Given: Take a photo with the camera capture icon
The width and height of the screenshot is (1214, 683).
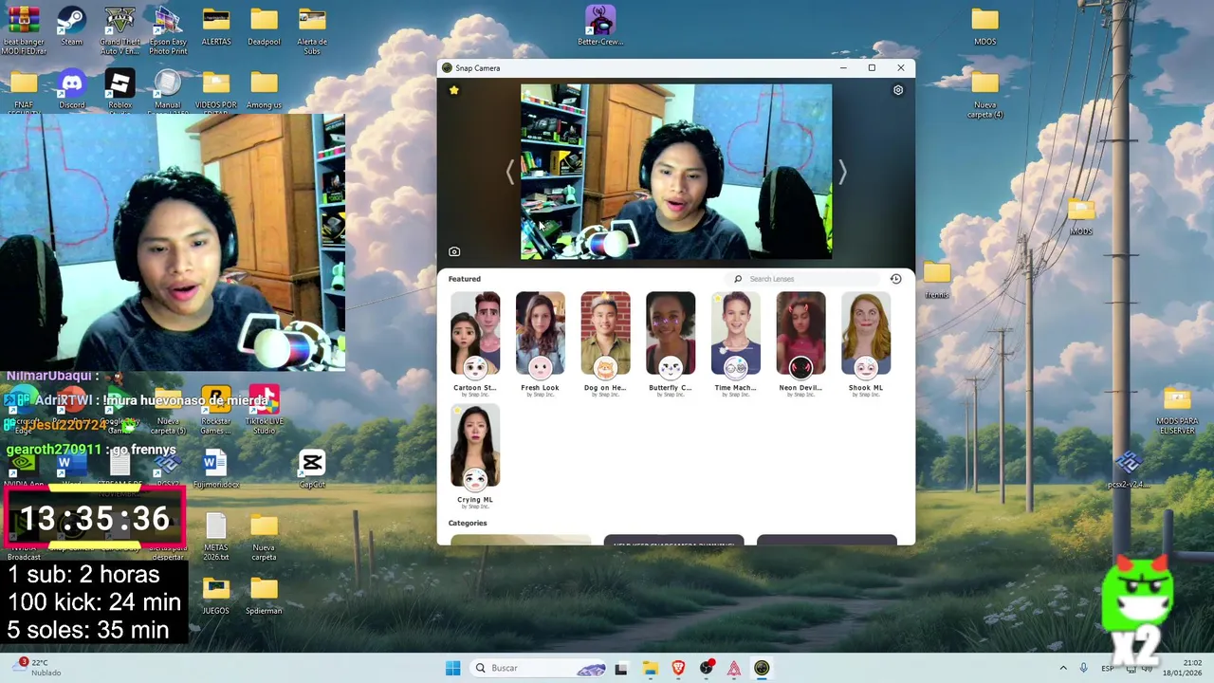Looking at the screenshot, I should point(454,251).
